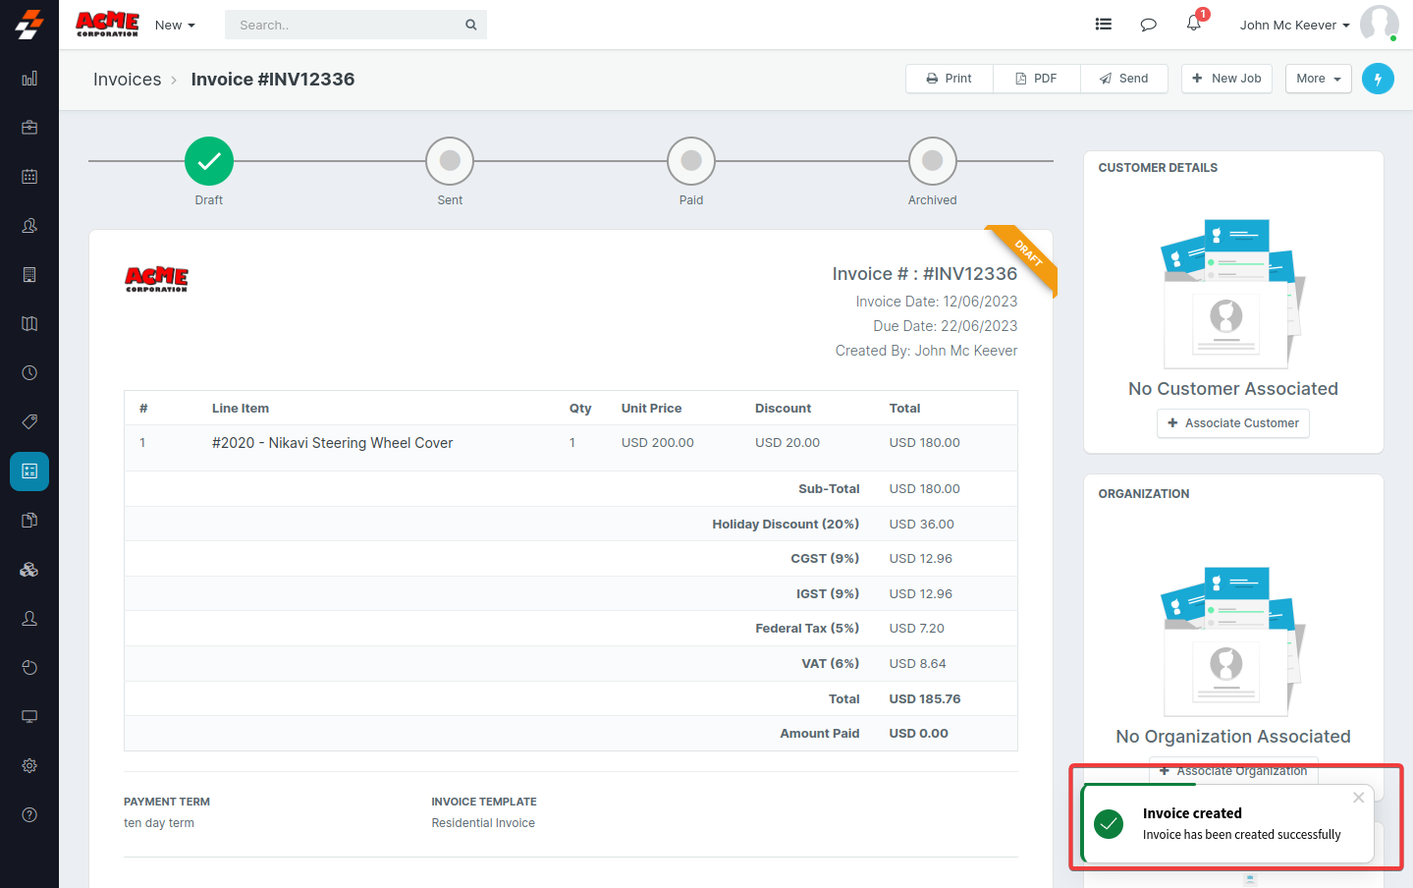
Task: Click the help question mark icon
Action: click(29, 814)
